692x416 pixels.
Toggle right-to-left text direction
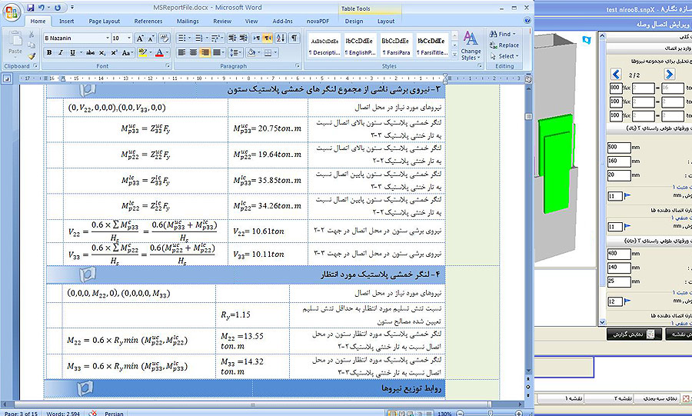click(x=268, y=38)
